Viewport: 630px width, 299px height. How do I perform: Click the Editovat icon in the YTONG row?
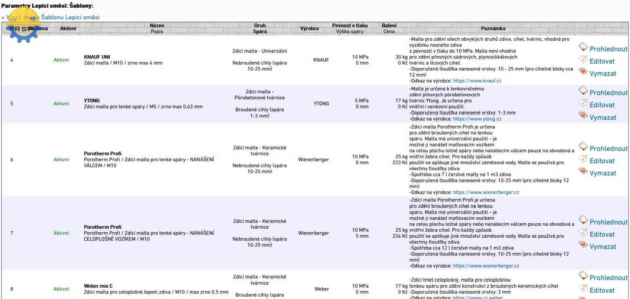tap(583, 103)
